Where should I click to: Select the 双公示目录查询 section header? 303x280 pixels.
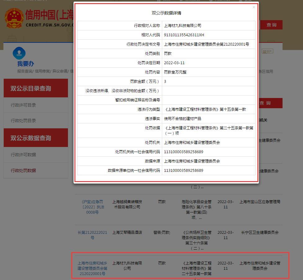pos(36,88)
